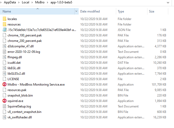Viewport: 174px width, 128px height.
Task: Click the error-2020-10-22-09.log document icon
Action: (4, 52)
